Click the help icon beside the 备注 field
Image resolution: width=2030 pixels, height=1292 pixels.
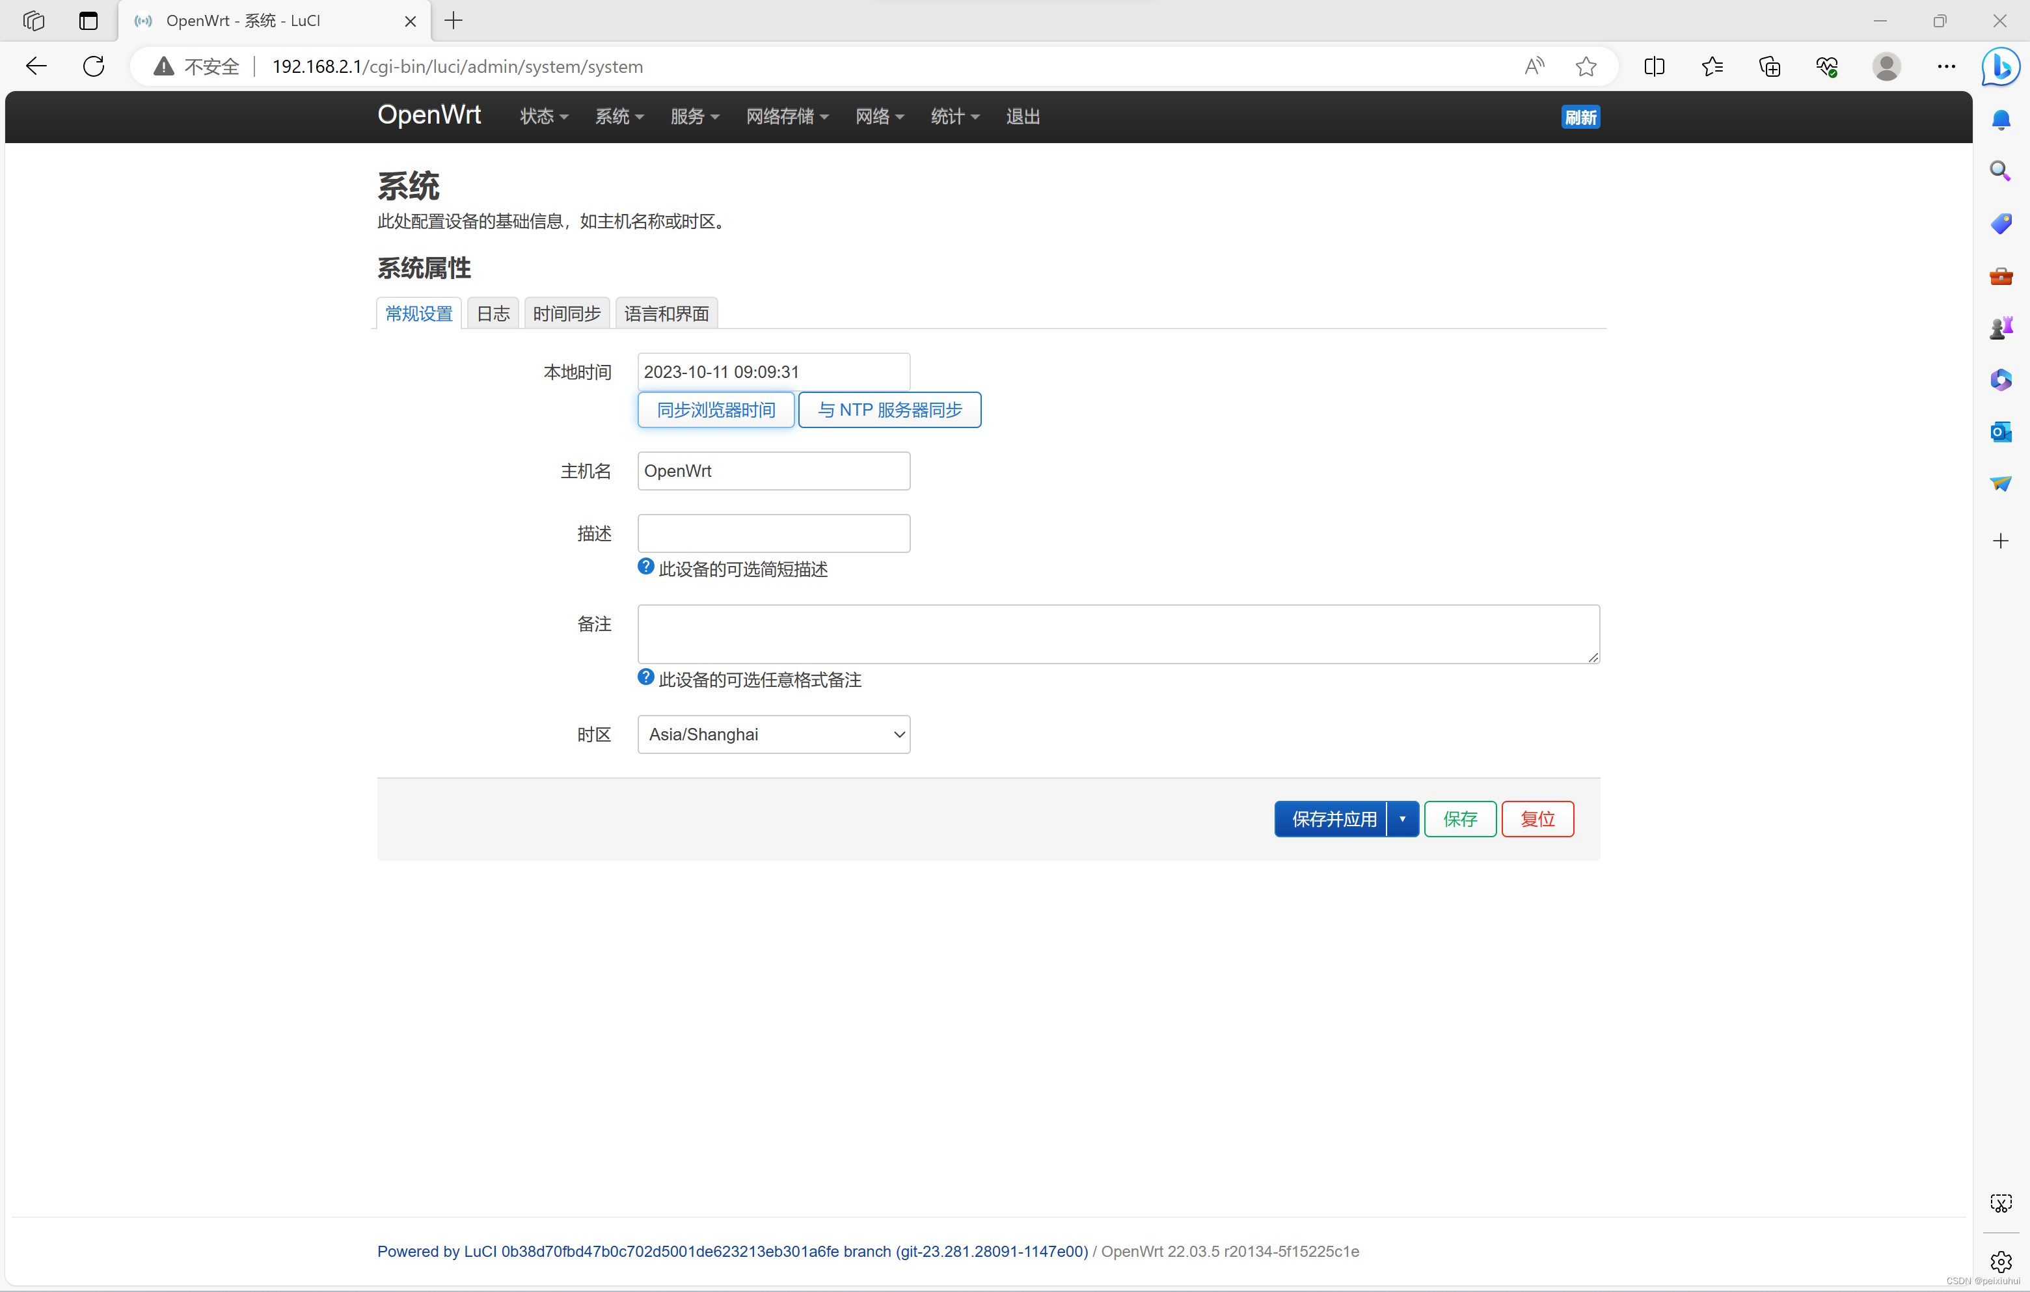point(645,677)
